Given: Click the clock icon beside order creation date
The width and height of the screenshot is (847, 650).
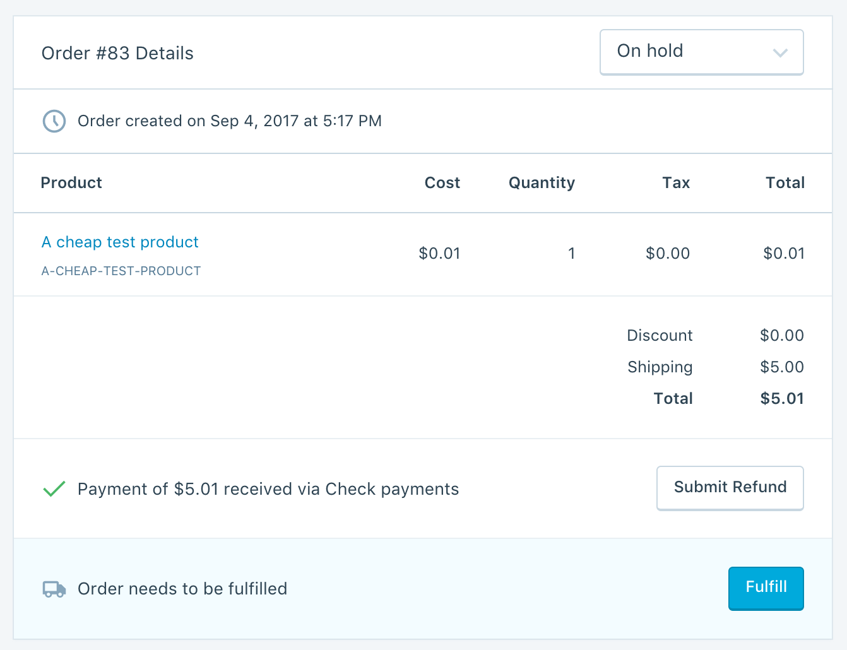Looking at the screenshot, I should click(54, 121).
